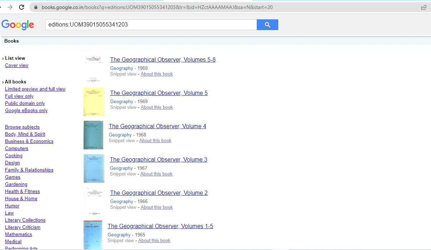The height and width of the screenshot is (250, 431).
Task: Open The Geographical Observer, Volume 3 title
Action: (x=158, y=160)
